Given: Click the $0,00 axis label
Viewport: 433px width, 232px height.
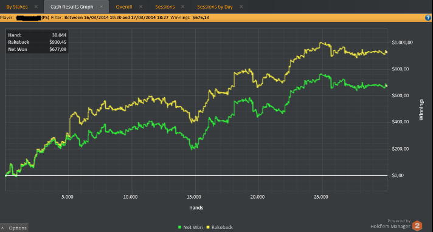Looking at the screenshot, I should pos(398,175).
